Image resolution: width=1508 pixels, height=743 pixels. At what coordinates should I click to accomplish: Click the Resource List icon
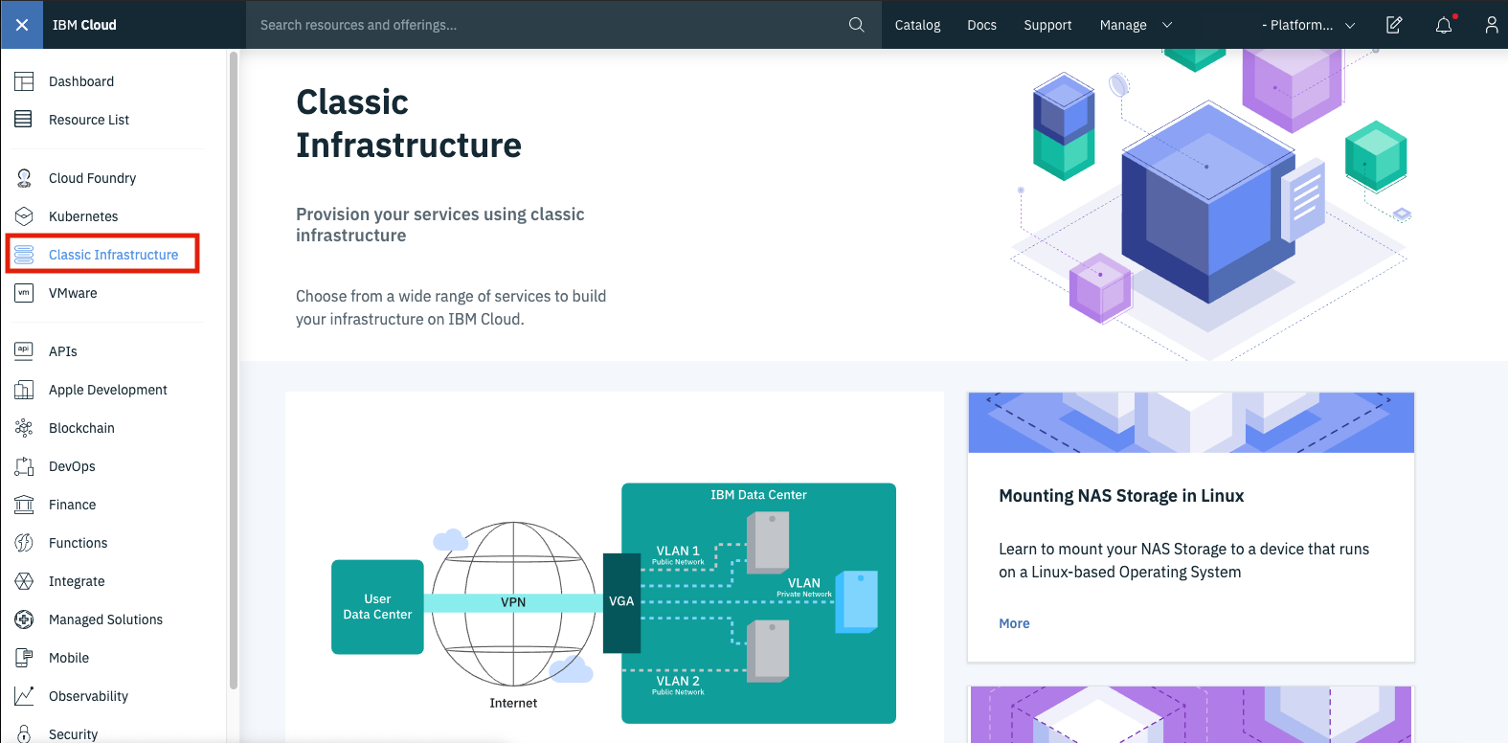[24, 120]
